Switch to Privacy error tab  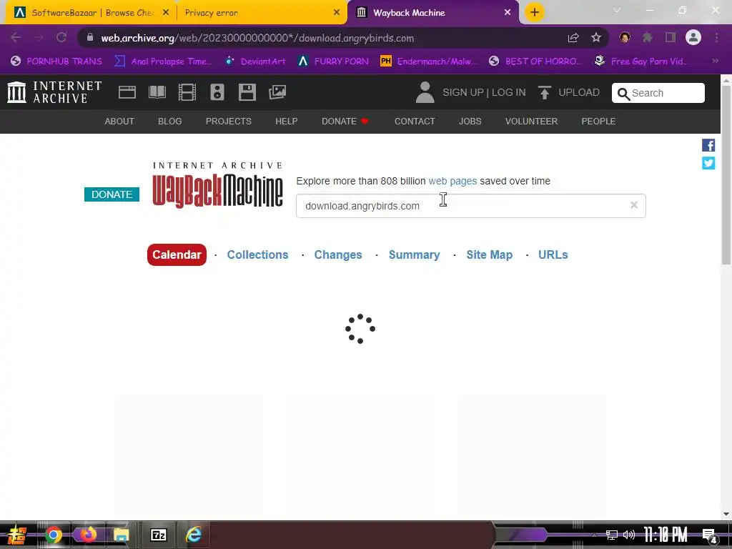point(262,13)
